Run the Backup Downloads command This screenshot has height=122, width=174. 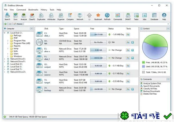coord(152,91)
